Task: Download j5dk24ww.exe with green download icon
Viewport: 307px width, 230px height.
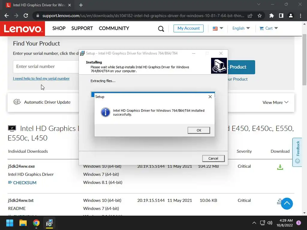Action: pyautogui.click(x=280, y=167)
